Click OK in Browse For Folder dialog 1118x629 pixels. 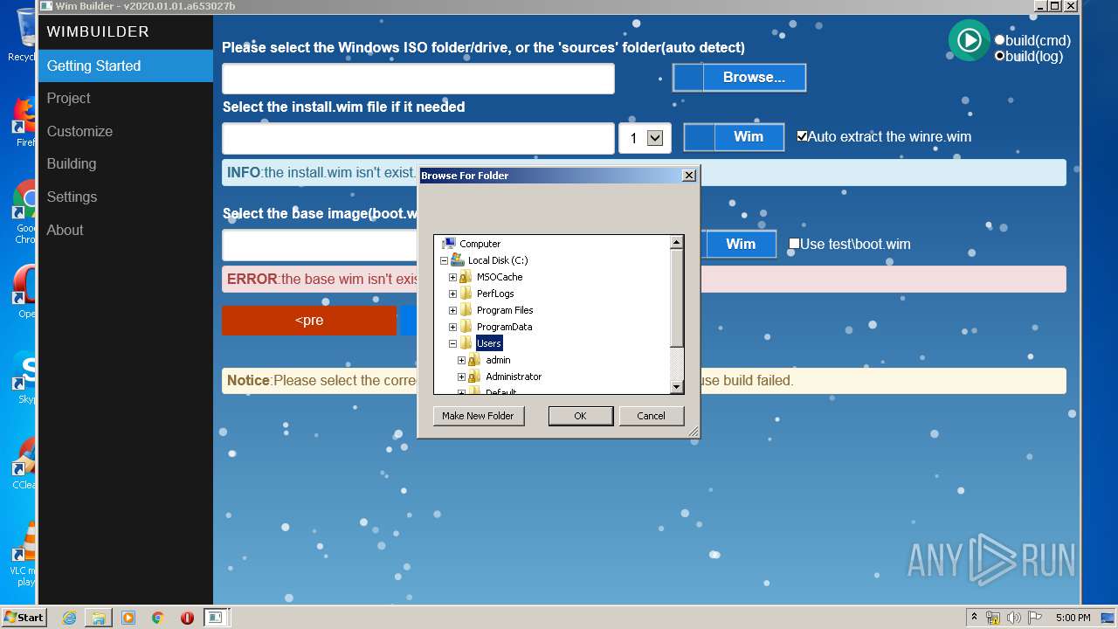580,416
